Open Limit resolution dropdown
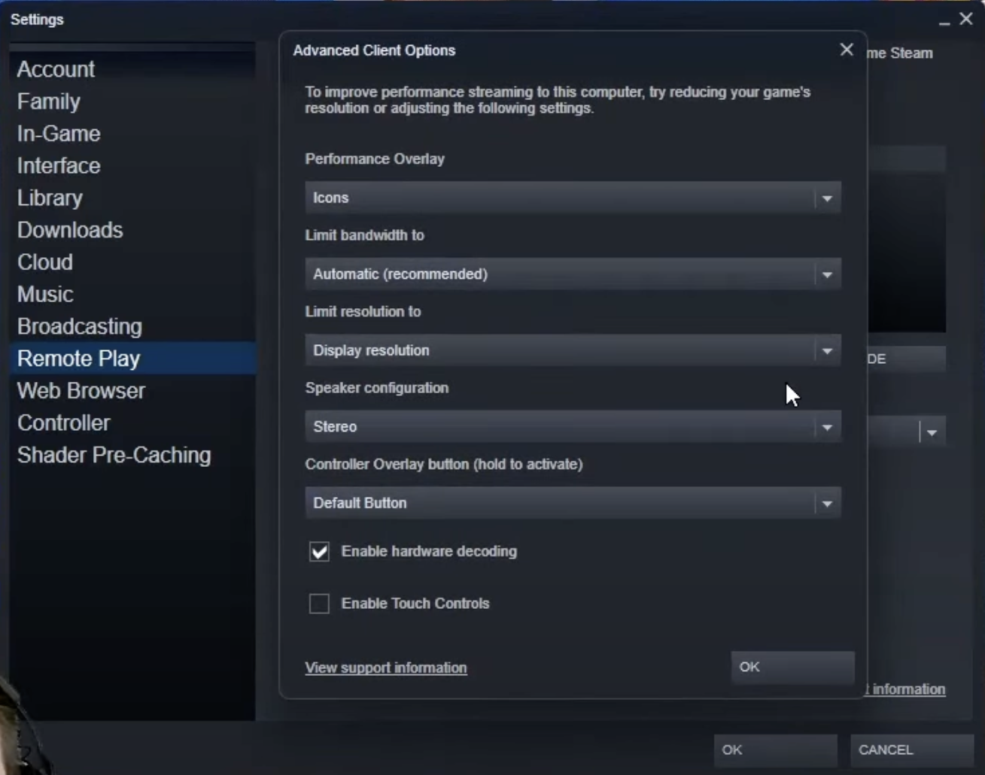This screenshot has height=775, width=985. click(572, 350)
